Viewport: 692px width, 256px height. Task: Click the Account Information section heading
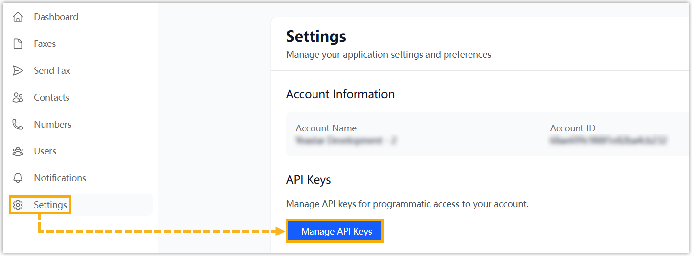(x=340, y=94)
